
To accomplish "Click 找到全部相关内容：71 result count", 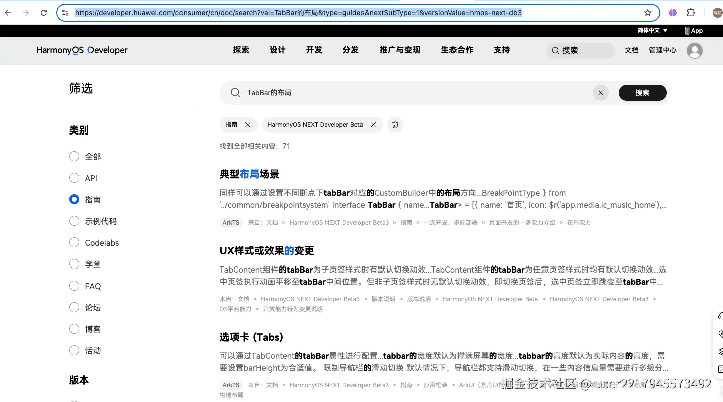I will (x=255, y=146).
